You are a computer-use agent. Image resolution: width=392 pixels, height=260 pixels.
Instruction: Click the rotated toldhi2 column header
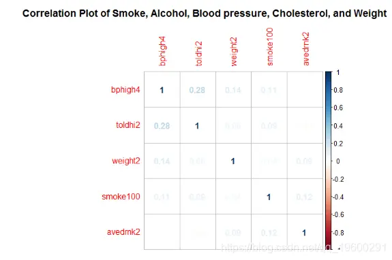198,54
